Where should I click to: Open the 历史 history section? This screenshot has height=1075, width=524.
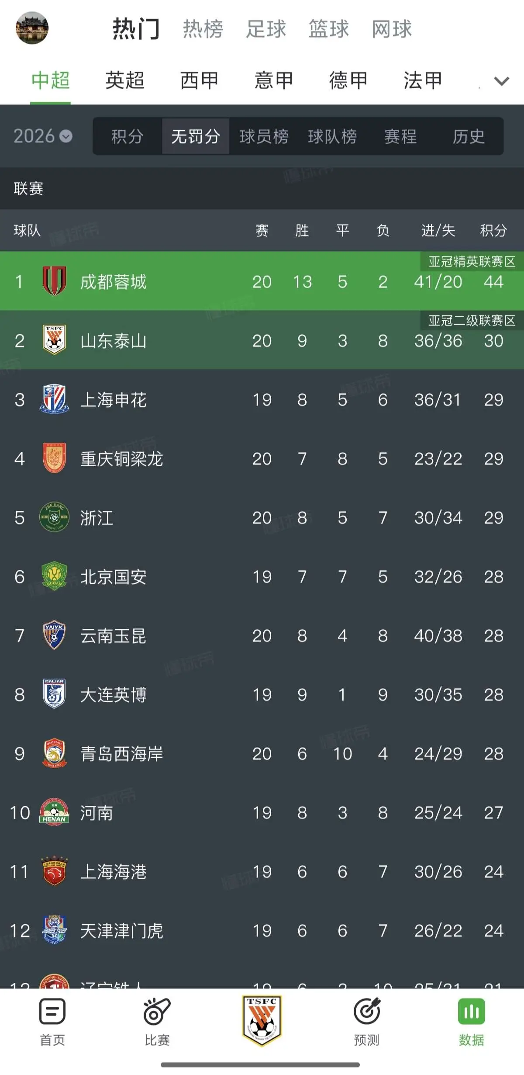[469, 136]
